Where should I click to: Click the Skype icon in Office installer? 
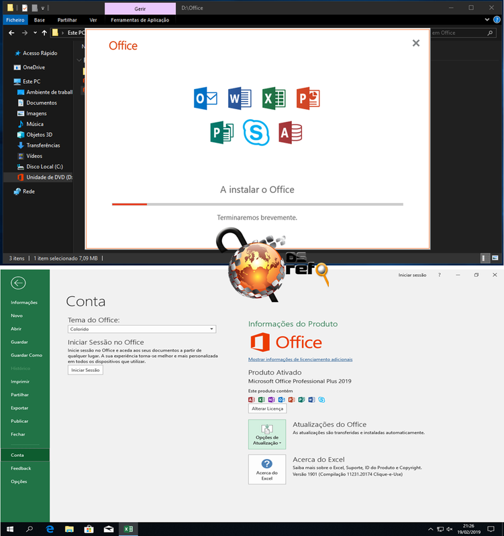tap(256, 133)
